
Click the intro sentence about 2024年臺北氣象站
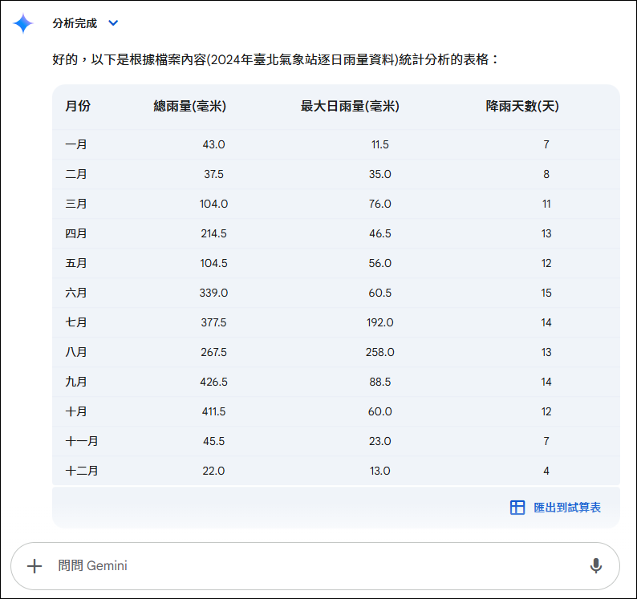[x=275, y=59]
